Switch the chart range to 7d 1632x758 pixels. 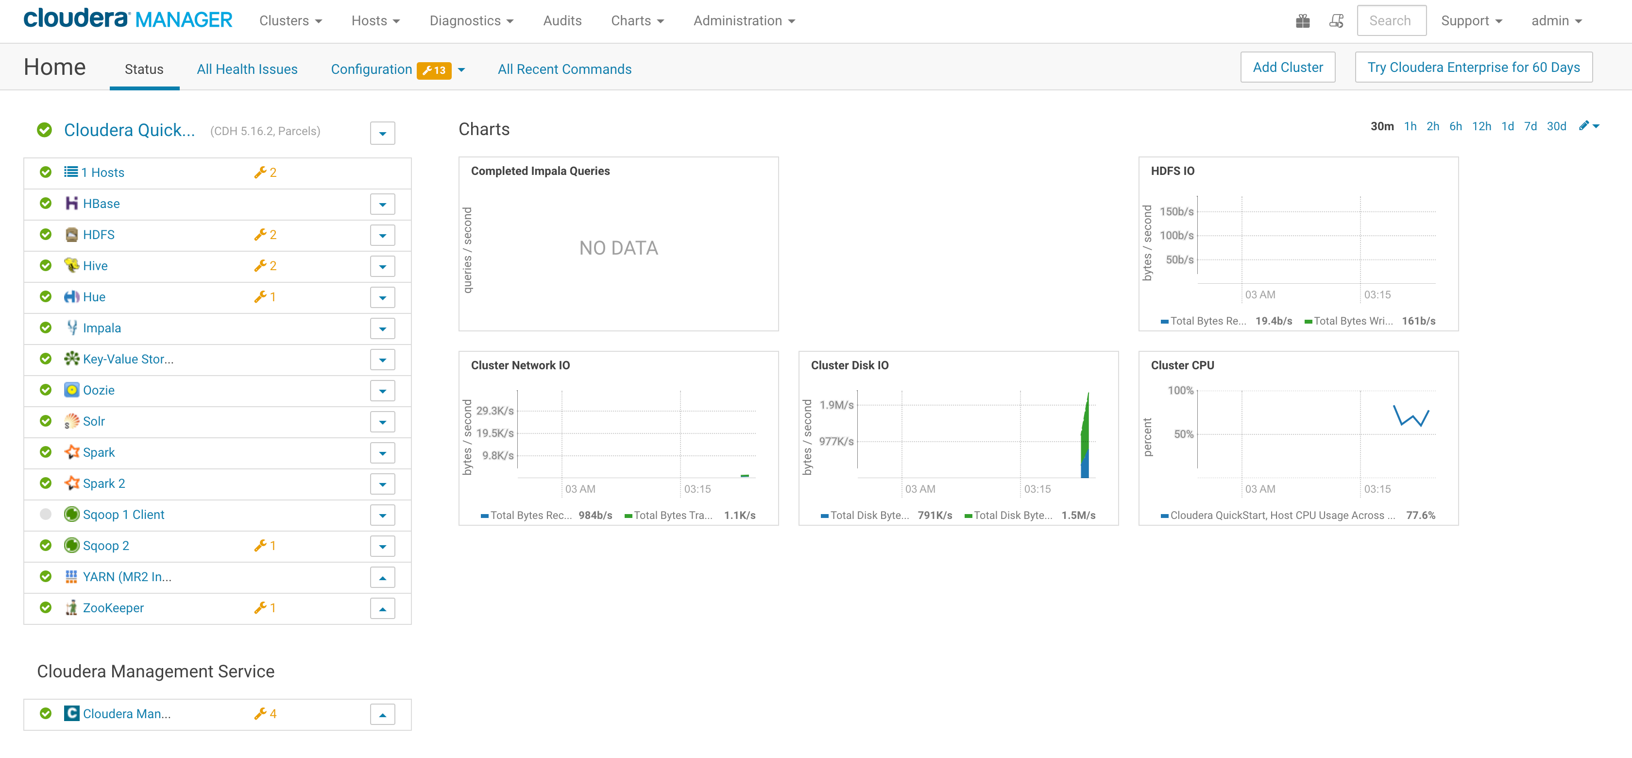click(x=1530, y=126)
